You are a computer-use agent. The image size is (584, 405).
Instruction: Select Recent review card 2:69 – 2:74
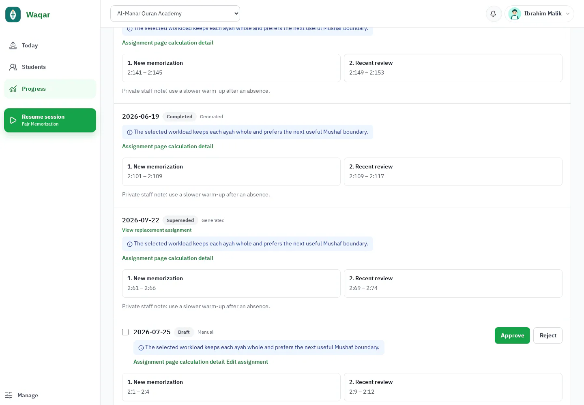coord(453,283)
